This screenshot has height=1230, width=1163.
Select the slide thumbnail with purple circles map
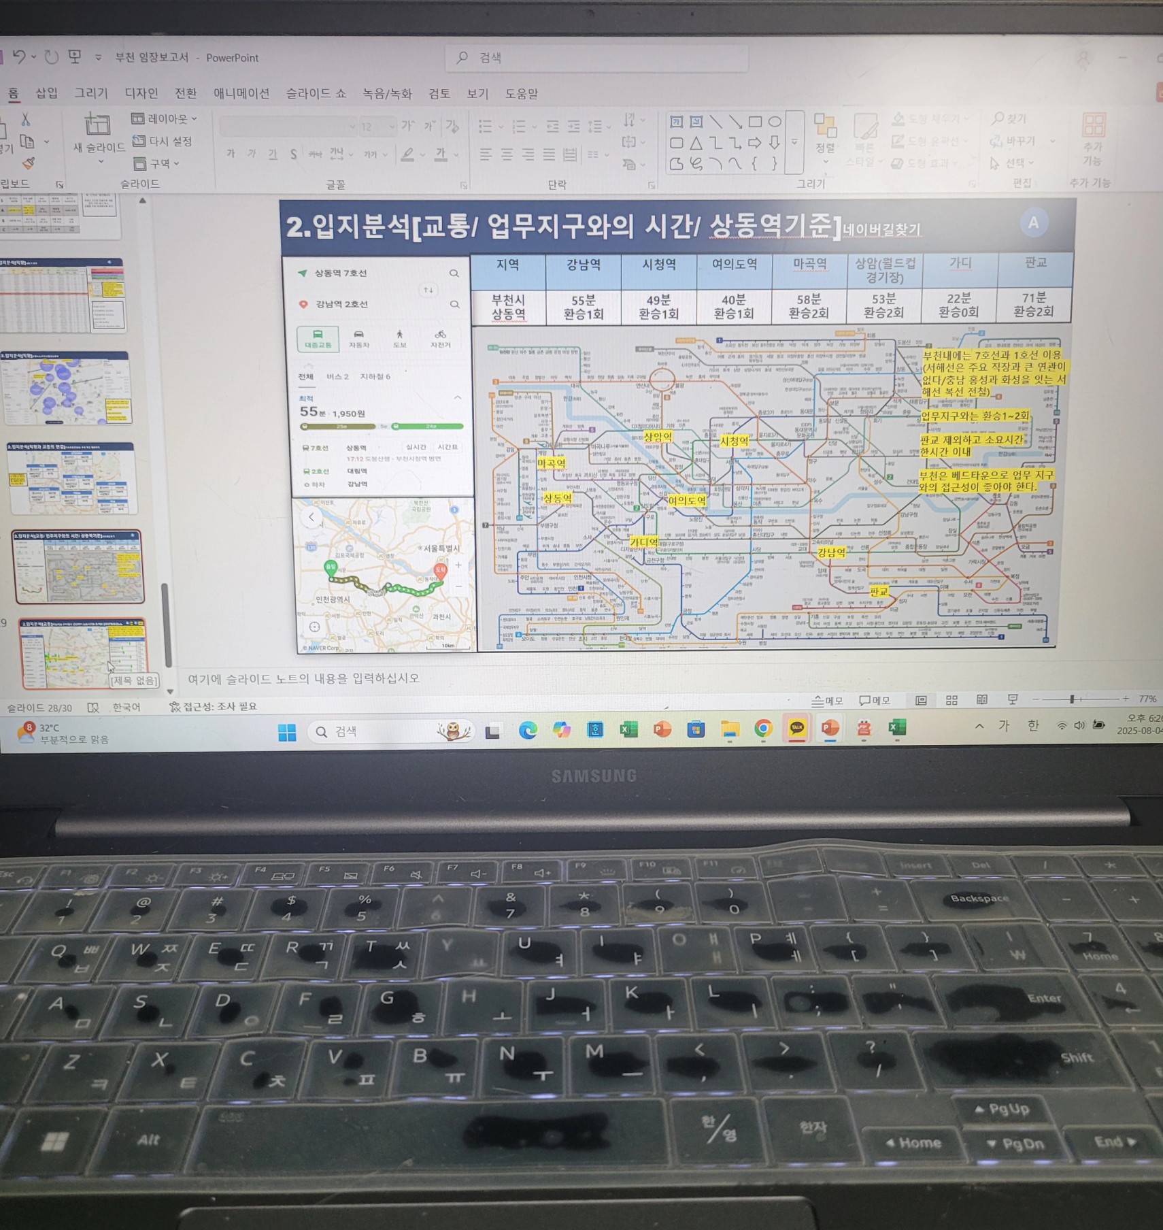click(x=66, y=388)
